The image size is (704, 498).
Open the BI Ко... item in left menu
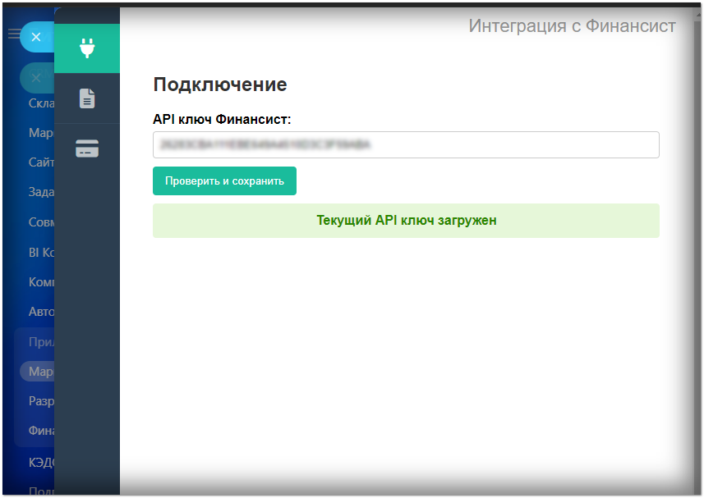tap(41, 253)
